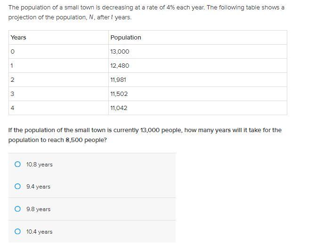Click the Population column header cell
The width and height of the screenshot is (316, 244).
coord(198,38)
